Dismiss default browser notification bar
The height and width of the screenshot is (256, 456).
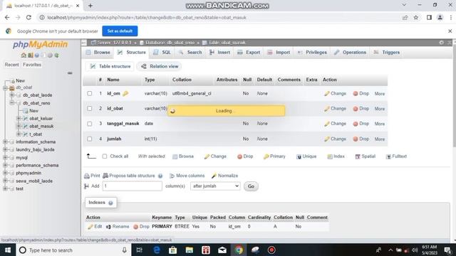pos(450,31)
